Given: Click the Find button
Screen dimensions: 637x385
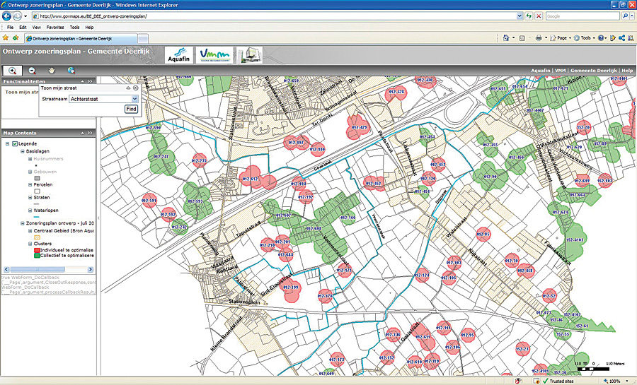Looking at the screenshot, I should tap(131, 109).
